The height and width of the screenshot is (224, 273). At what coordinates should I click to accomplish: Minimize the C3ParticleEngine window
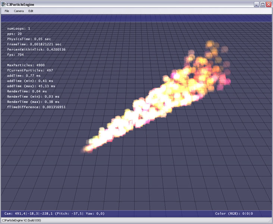coord(257,4)
